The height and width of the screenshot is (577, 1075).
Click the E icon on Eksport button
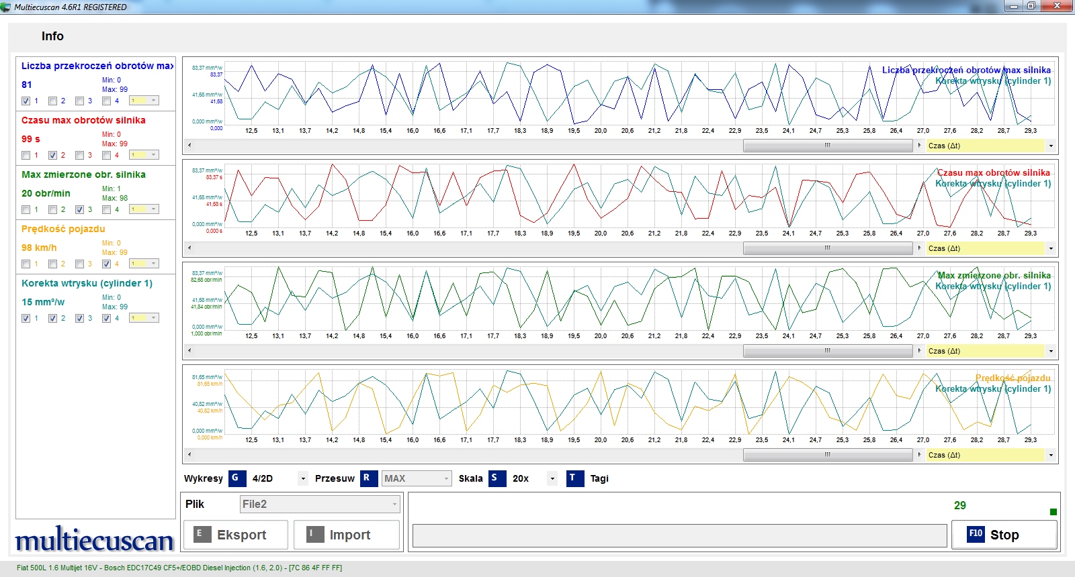[x=200, y=534]
